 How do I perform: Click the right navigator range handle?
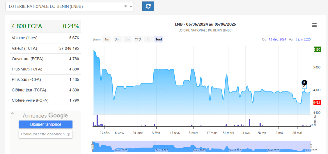pos(311,147)
